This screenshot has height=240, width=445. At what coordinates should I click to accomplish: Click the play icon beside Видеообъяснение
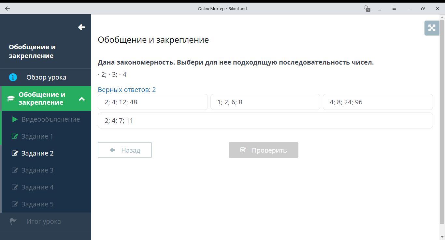pyautogui.click(x=15, y=119)
